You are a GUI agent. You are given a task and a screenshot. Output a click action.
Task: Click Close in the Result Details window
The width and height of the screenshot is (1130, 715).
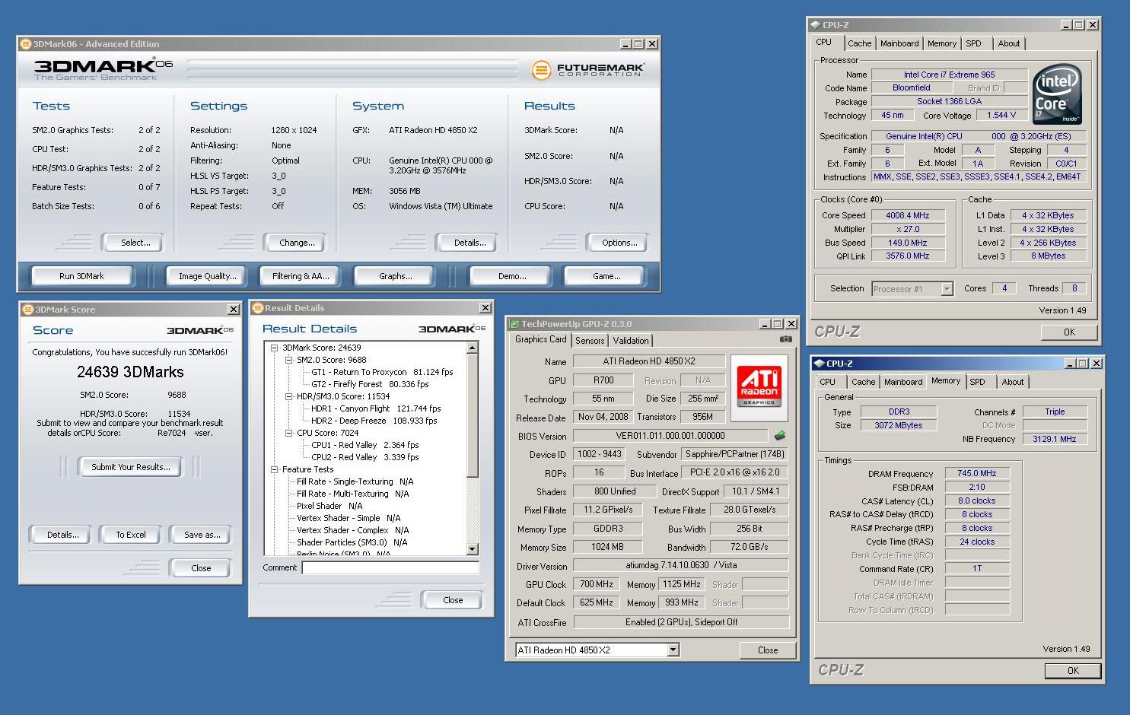pos(453,600)
